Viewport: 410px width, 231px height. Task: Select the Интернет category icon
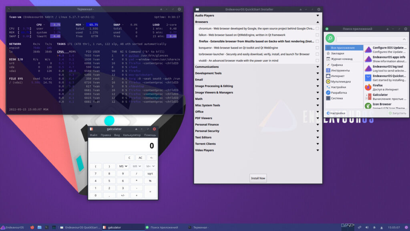(329, 76)
